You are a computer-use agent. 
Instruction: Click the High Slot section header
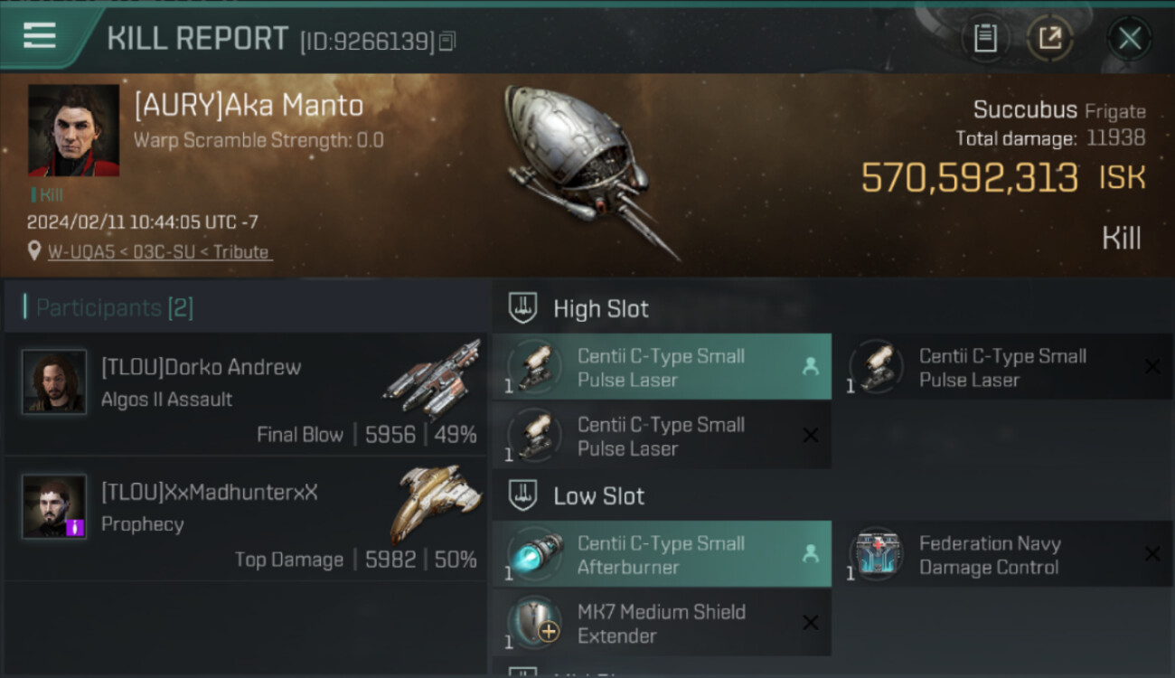coord(578,308)
